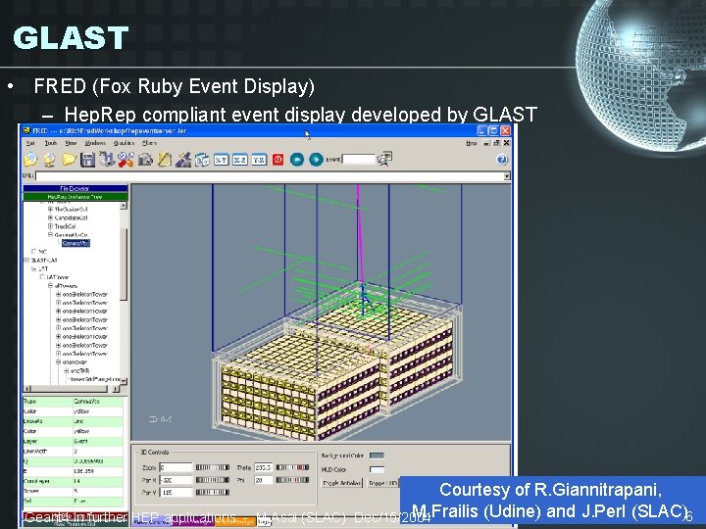Click the red stop icon
This screenshot has width=706, height=529.
[277, 160]
